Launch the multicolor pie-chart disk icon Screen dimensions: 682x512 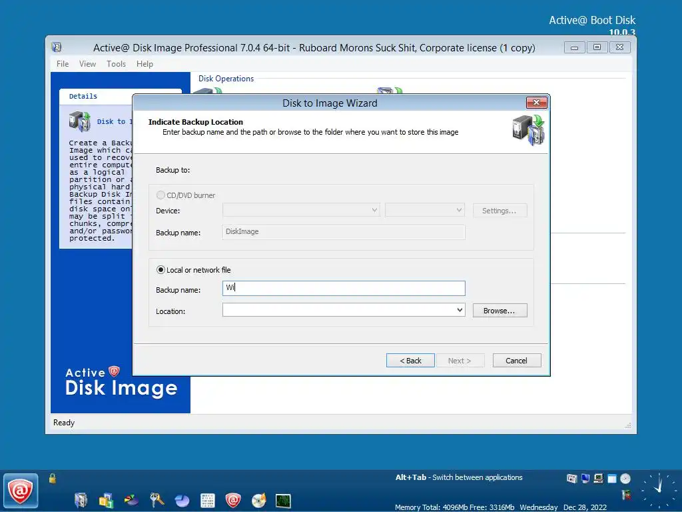[131, 500]
